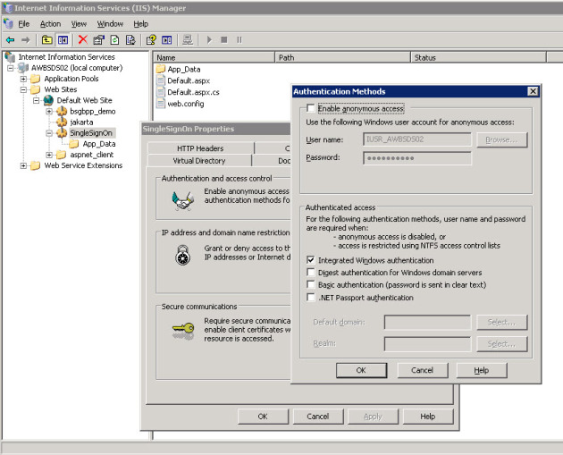Click the Up one level folder icon

pos(46,40)
